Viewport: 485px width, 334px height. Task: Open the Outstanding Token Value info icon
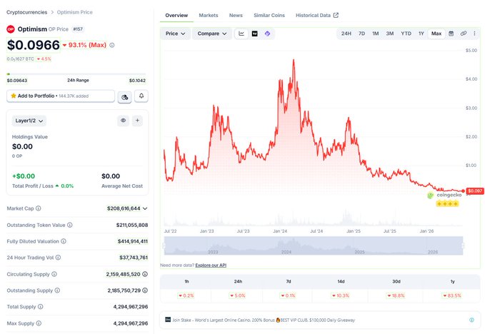pyautogui.click(x=70, y=225)
